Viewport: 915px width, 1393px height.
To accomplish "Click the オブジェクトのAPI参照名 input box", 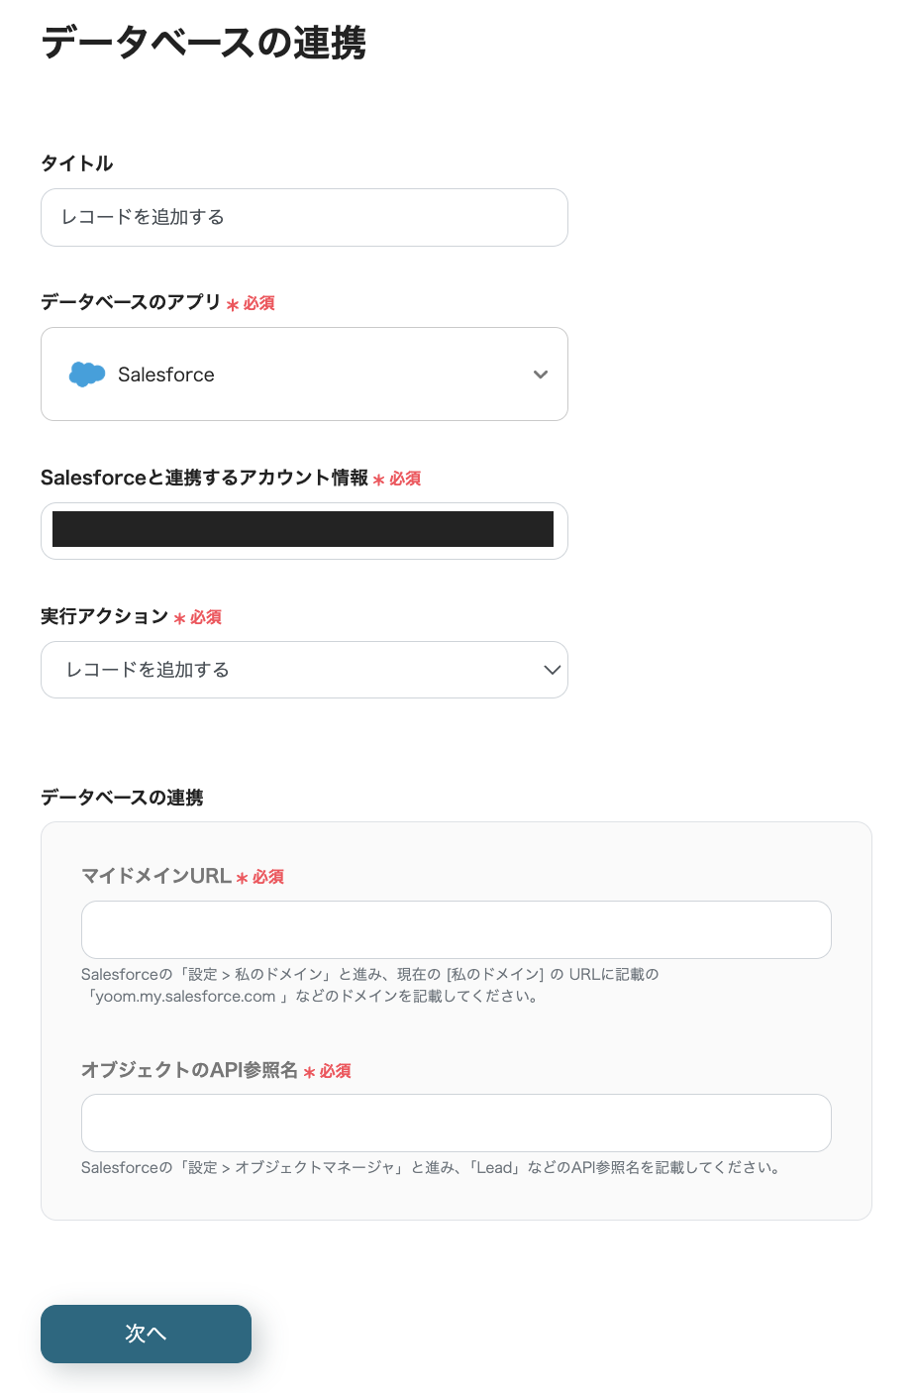I will click(x=456, y=1123).
